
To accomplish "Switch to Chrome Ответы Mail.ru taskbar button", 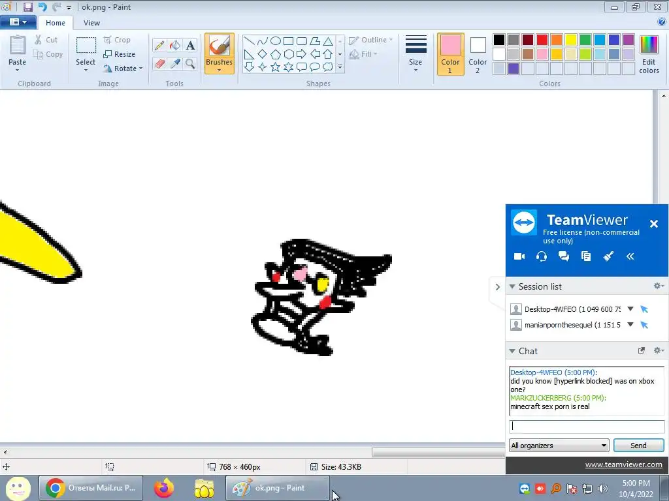I will click(x=91, y=488).
